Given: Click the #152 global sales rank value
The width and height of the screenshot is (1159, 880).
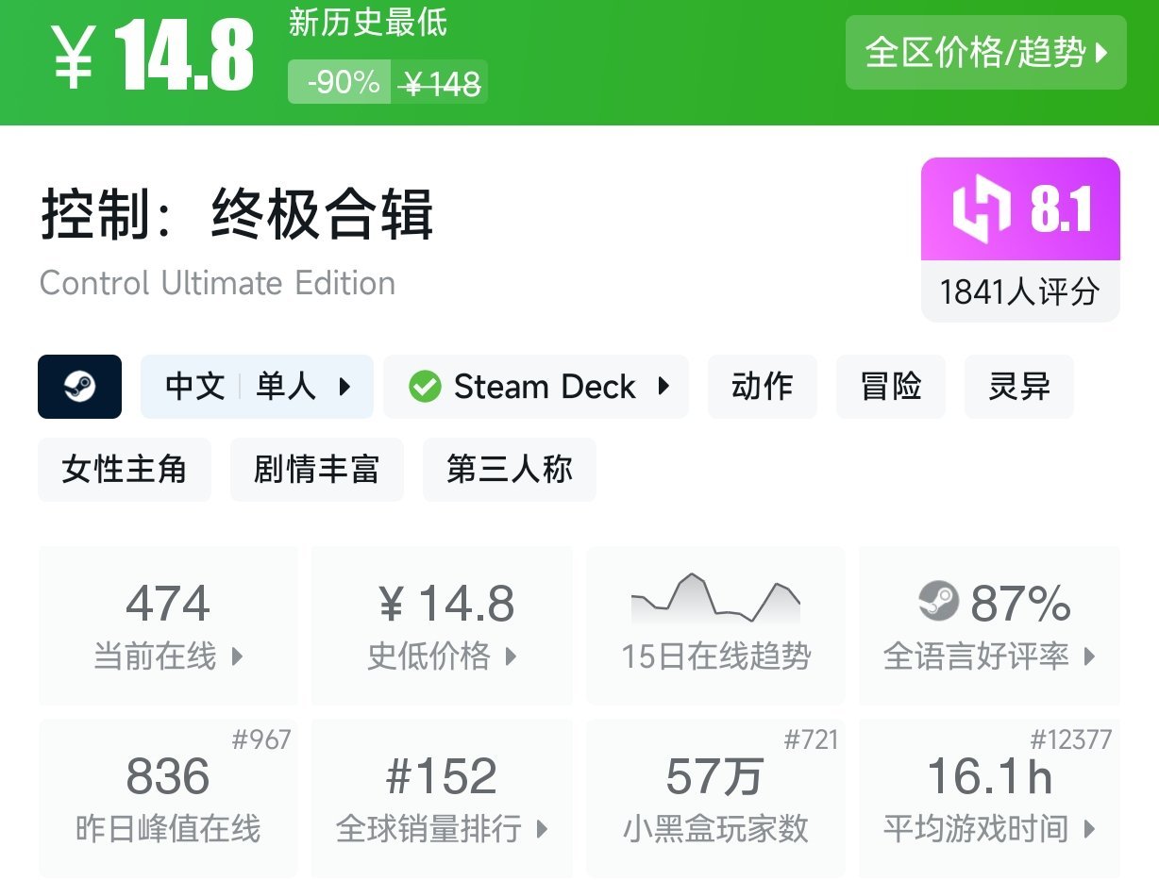Looking at the screenshot, I should click(442, 777).
